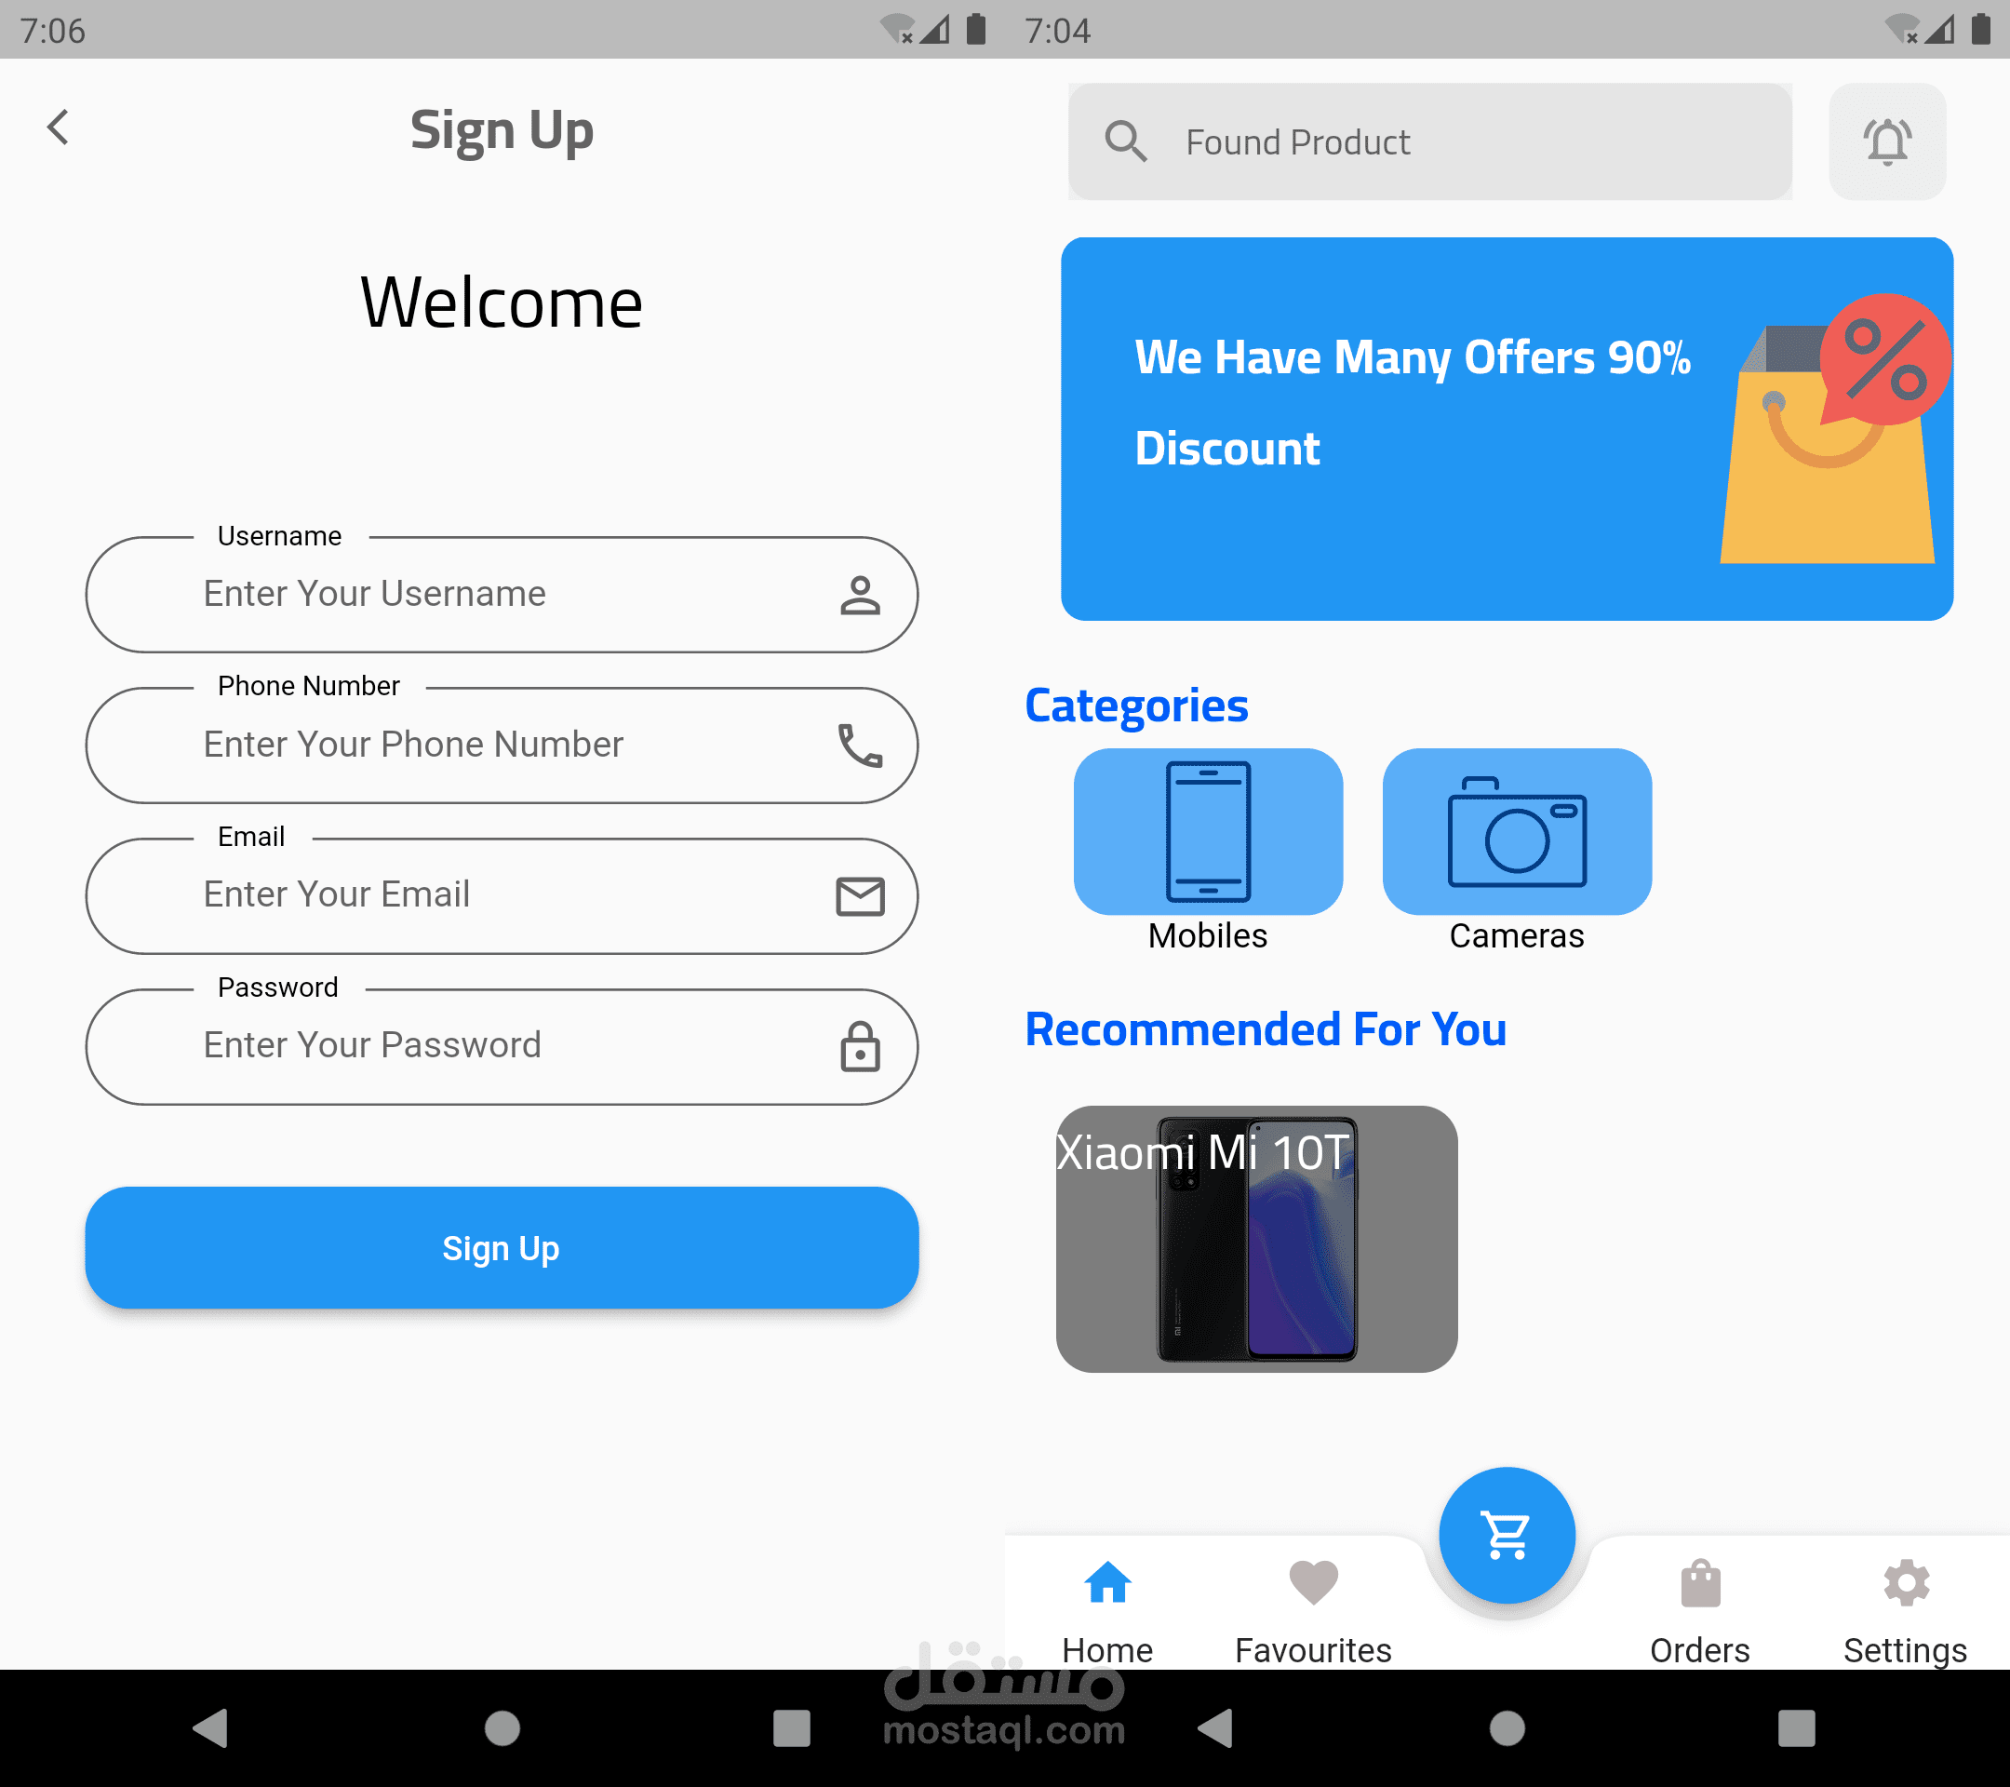2010x1787 pixels.
Task: Click the Categories heading
Action: [x=1136, y=705]
